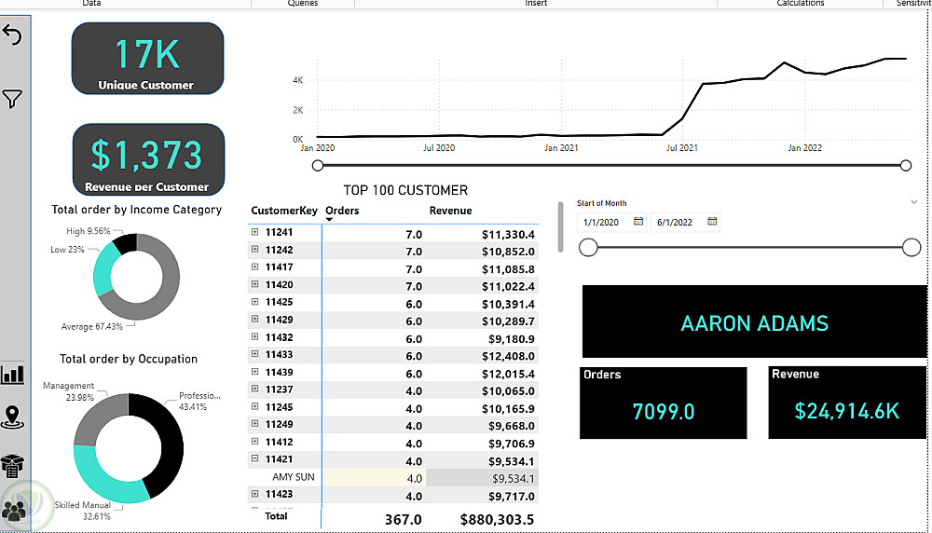Select the AARON ADAMS name card
The width and height of the screenshot is (932, 533).
pyautogui.click(x=754, y=321)
